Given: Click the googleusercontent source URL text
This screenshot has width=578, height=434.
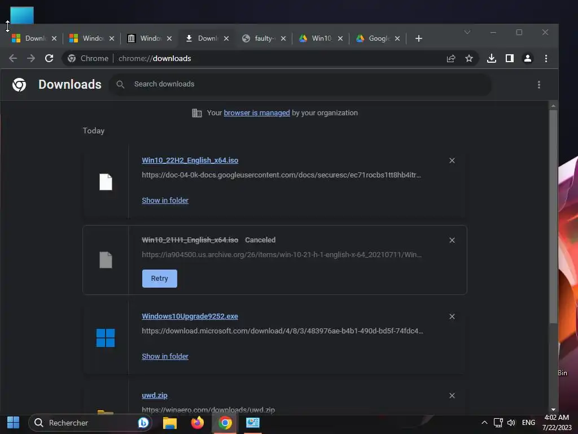Looking at the screenshot, I should [281, 175].
